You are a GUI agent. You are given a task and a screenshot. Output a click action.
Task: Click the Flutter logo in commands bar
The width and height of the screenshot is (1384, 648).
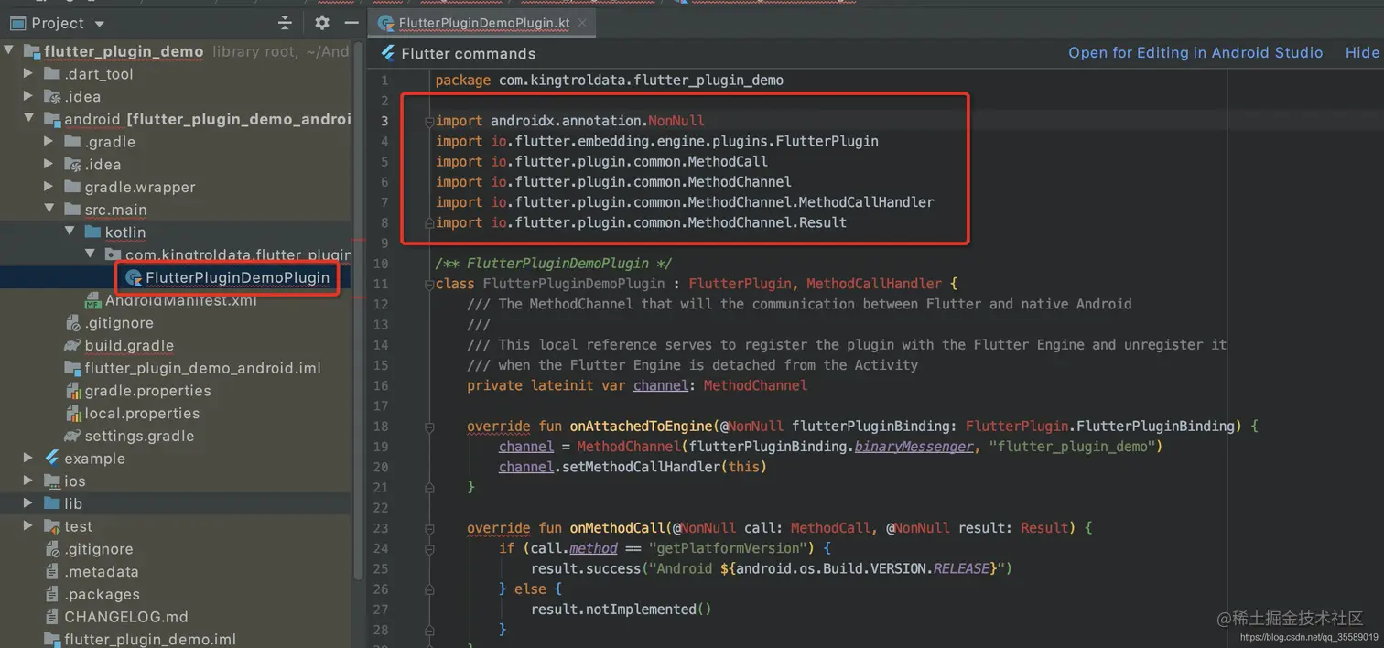388,53
